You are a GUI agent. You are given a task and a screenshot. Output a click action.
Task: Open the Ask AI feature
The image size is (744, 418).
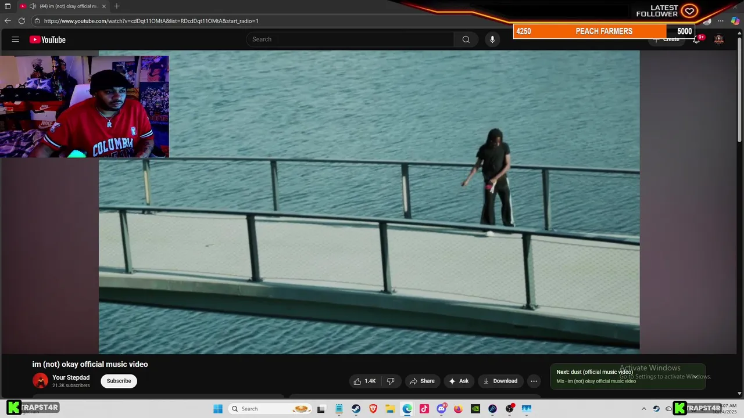point(459,381)
